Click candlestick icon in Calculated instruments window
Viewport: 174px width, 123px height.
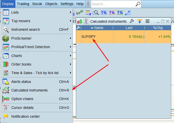click(x=80, y=21)
